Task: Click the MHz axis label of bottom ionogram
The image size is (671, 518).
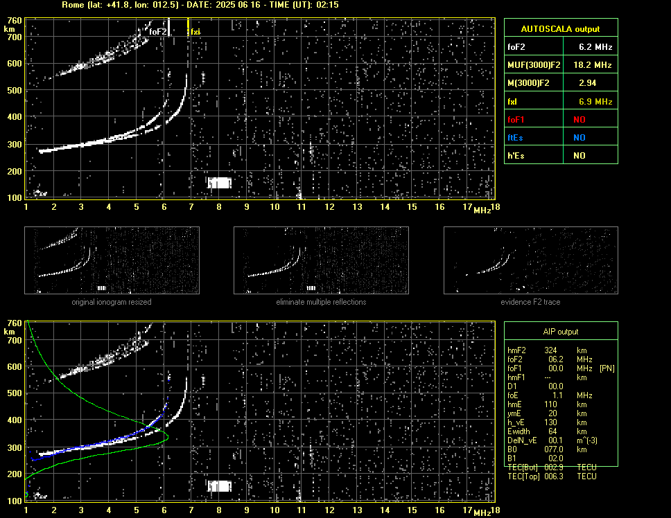Action: pos(482,513)
